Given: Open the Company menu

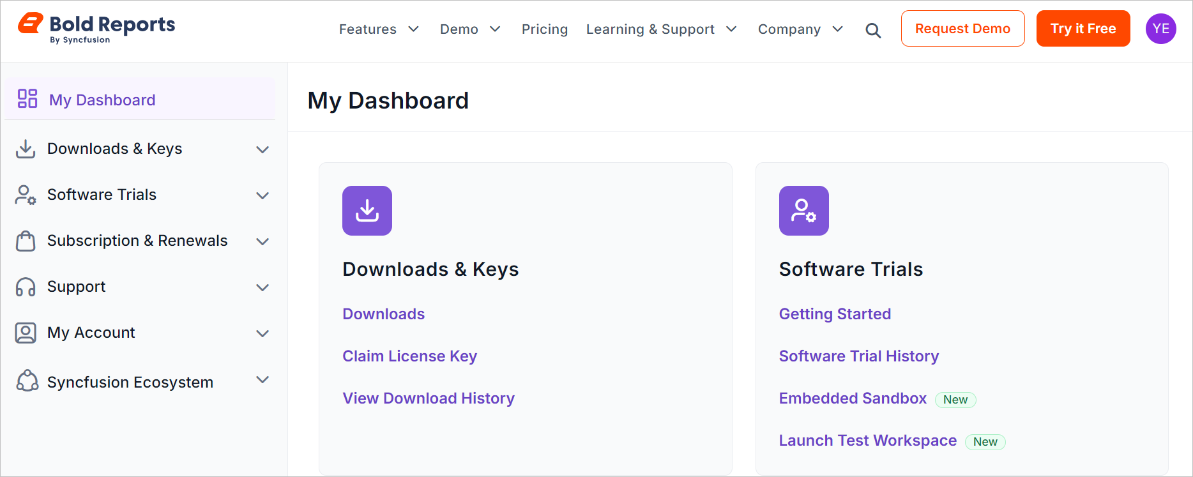Looking at the screenshot, I should 789,29.
